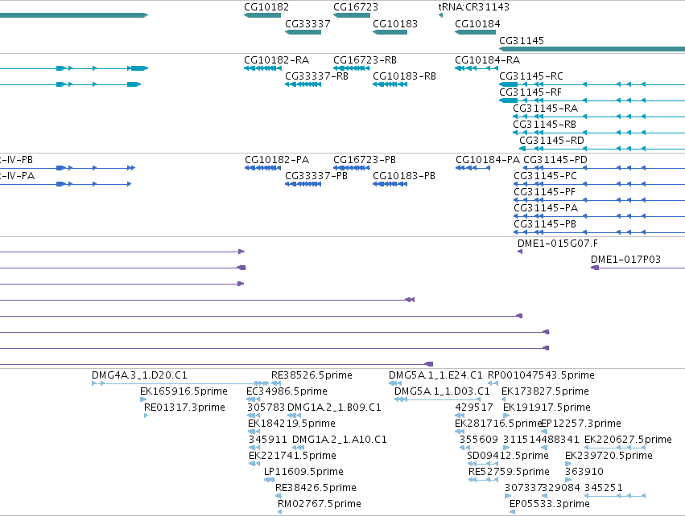Screen dimensions: 685x516
Task: Click the CG31145-RF transcript label
Action: [530, 92]
